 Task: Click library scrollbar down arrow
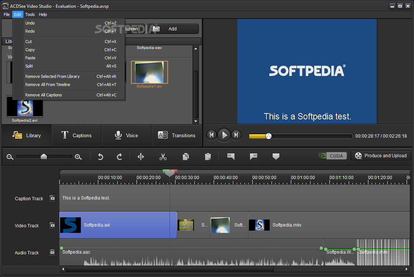195,121
